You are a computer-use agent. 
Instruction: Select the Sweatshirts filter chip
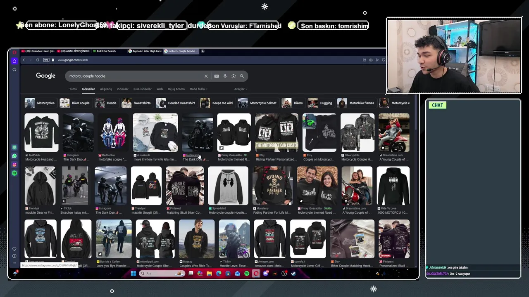click(x=137, y=103)
